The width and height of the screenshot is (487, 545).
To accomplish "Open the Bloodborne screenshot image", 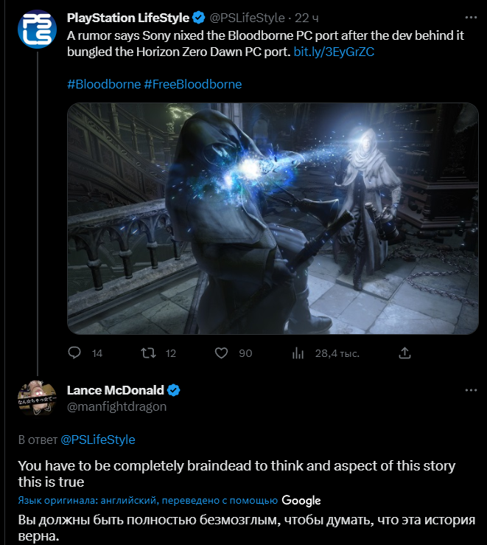I will point(273,218).
